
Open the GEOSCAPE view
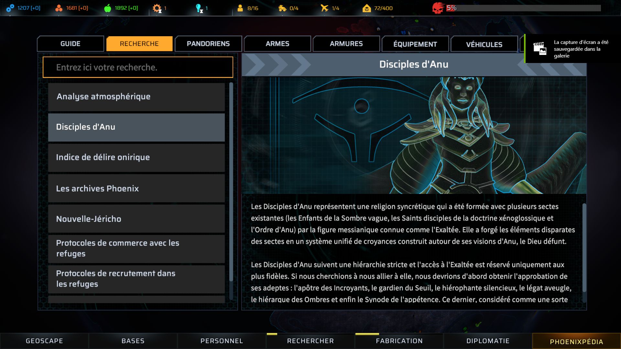pyautogui.click(x=44, y=341)
